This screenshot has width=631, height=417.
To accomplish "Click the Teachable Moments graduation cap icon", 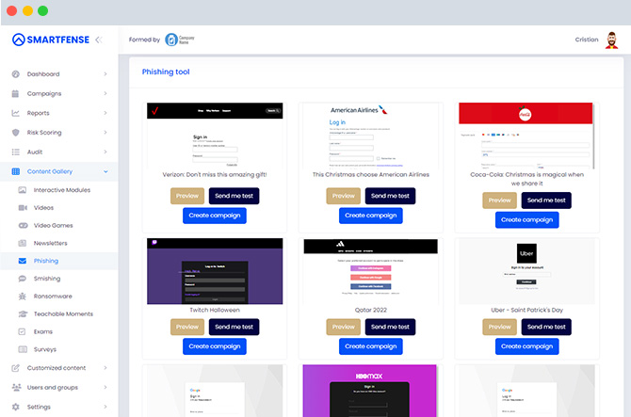I will [23, 313].
